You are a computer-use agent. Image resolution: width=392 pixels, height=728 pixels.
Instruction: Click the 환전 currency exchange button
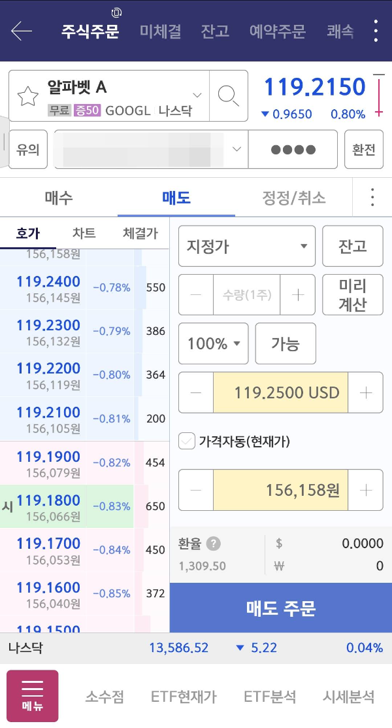coord(364,149)
